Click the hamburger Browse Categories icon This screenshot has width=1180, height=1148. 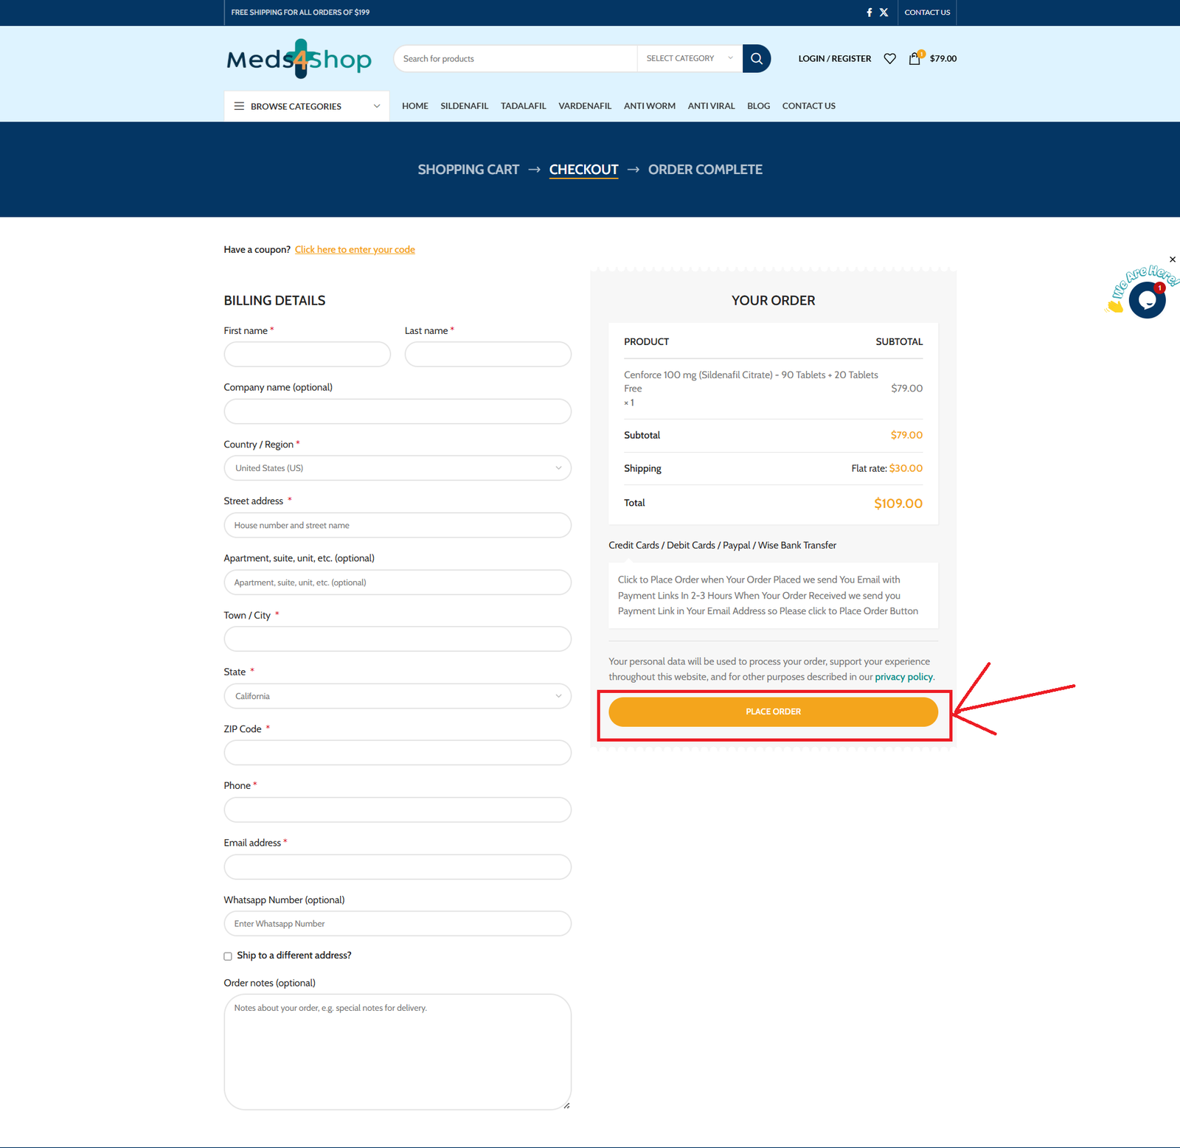pyautogui.click(x=239, y=106)
